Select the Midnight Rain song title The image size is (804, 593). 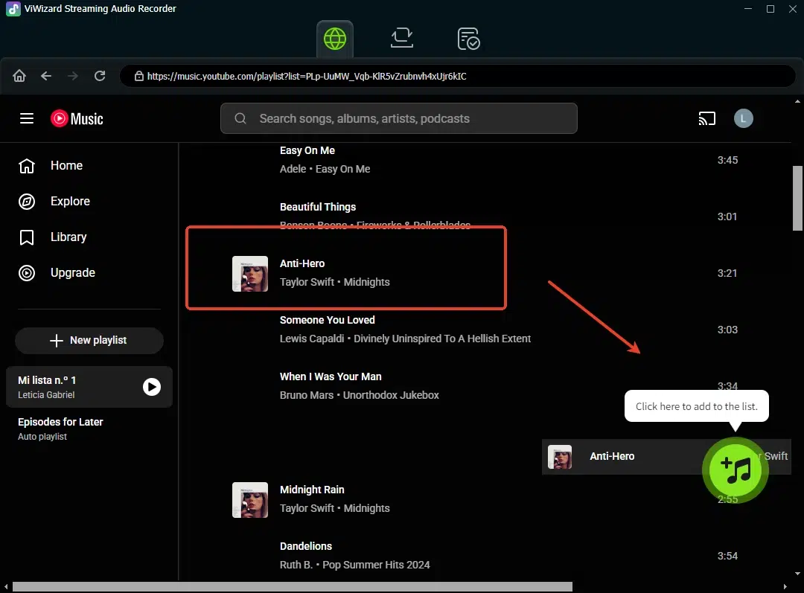tap(312, 490)
